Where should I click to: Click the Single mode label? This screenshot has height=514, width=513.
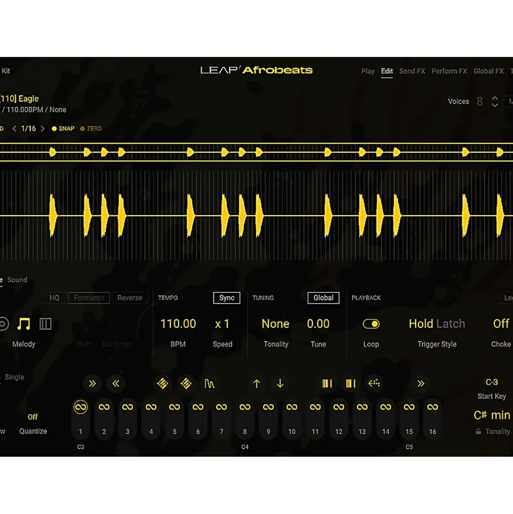coord(15,377)
